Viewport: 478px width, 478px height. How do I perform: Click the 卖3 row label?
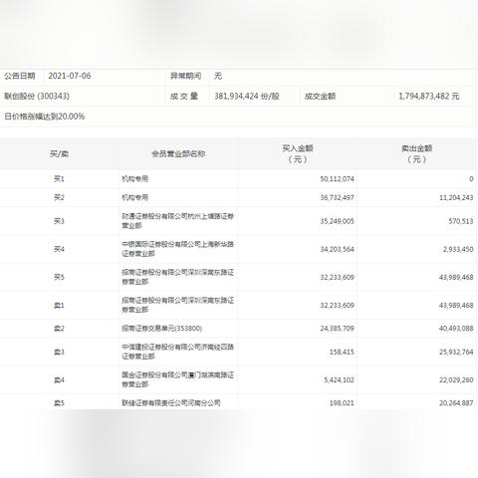[x=59, y=352]
